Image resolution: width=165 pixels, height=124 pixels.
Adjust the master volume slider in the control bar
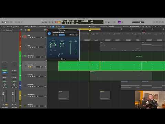(x=138, y=22)
